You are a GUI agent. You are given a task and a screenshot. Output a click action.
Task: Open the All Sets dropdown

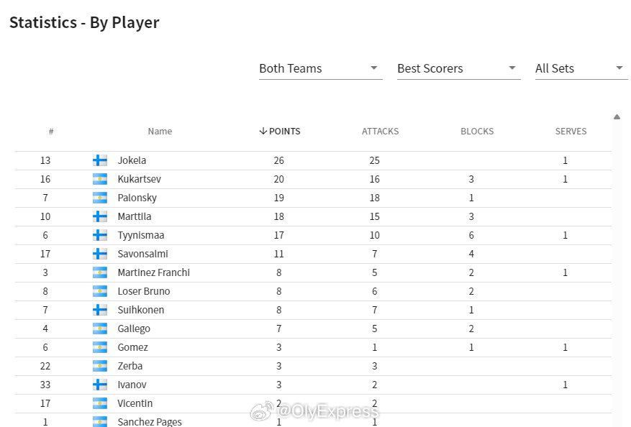(581, 69)
